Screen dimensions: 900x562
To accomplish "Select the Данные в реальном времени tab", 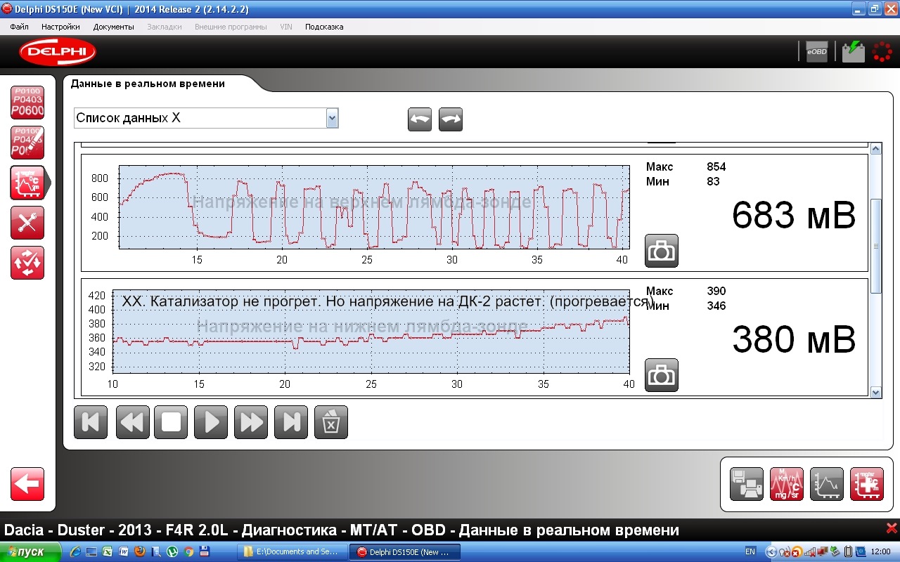I will tap(148, 84).
